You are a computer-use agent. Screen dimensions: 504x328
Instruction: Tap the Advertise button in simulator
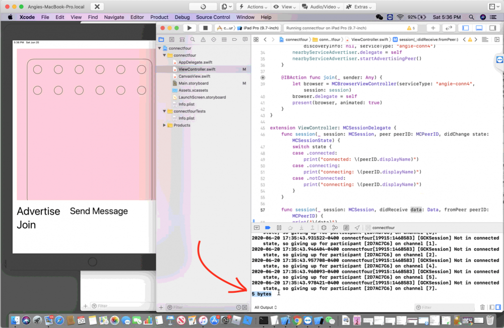tap(38, 211)
